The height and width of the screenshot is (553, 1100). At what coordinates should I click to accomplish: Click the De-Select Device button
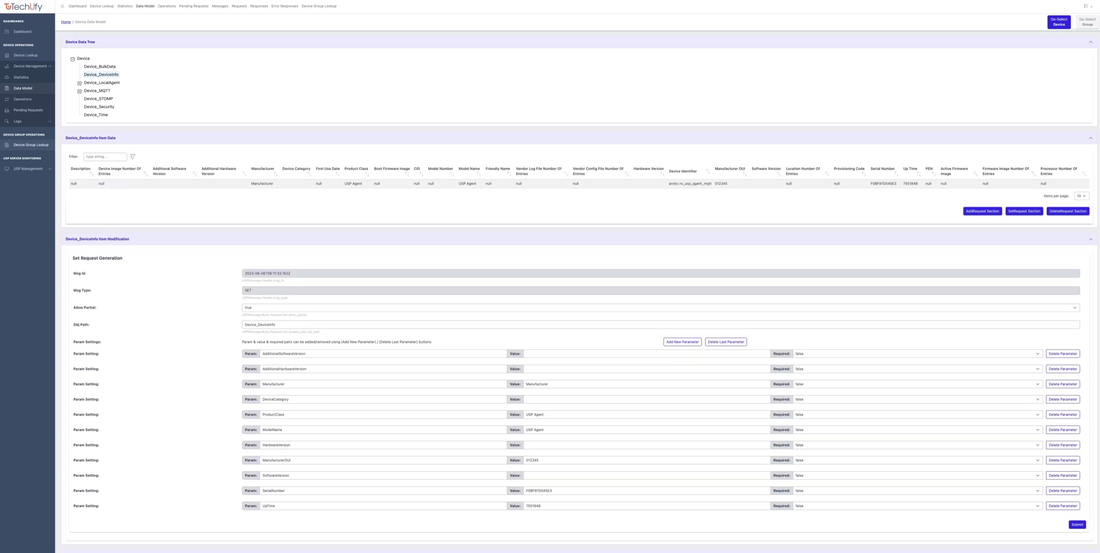[1059, 22]
